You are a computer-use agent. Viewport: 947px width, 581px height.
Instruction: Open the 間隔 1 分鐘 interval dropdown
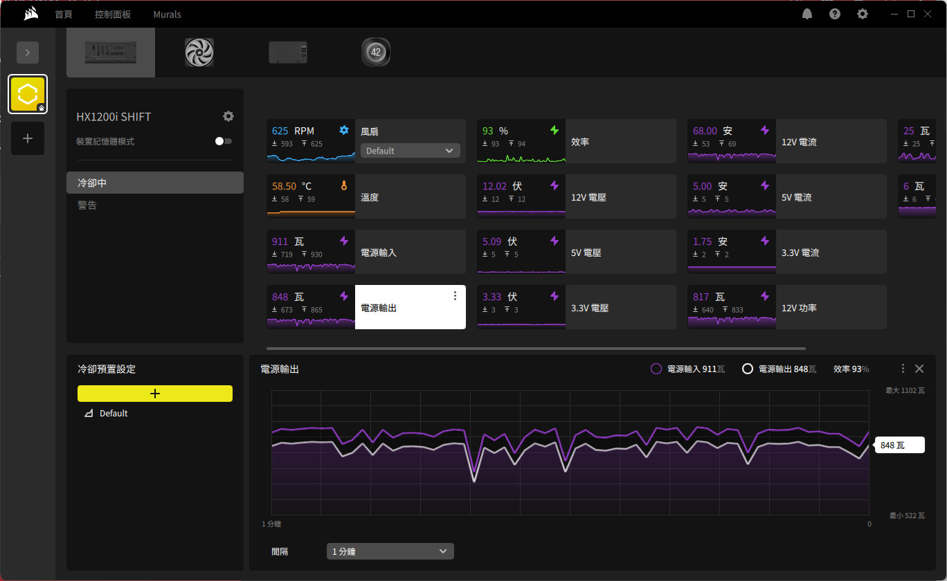(x=390, y=551)
